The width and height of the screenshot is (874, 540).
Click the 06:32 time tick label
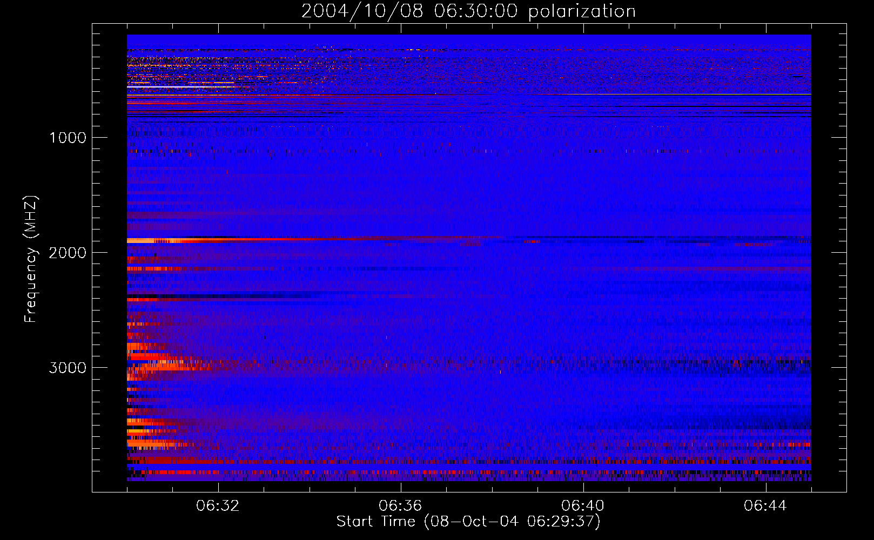pyautogui.click(x=218, y=506)
